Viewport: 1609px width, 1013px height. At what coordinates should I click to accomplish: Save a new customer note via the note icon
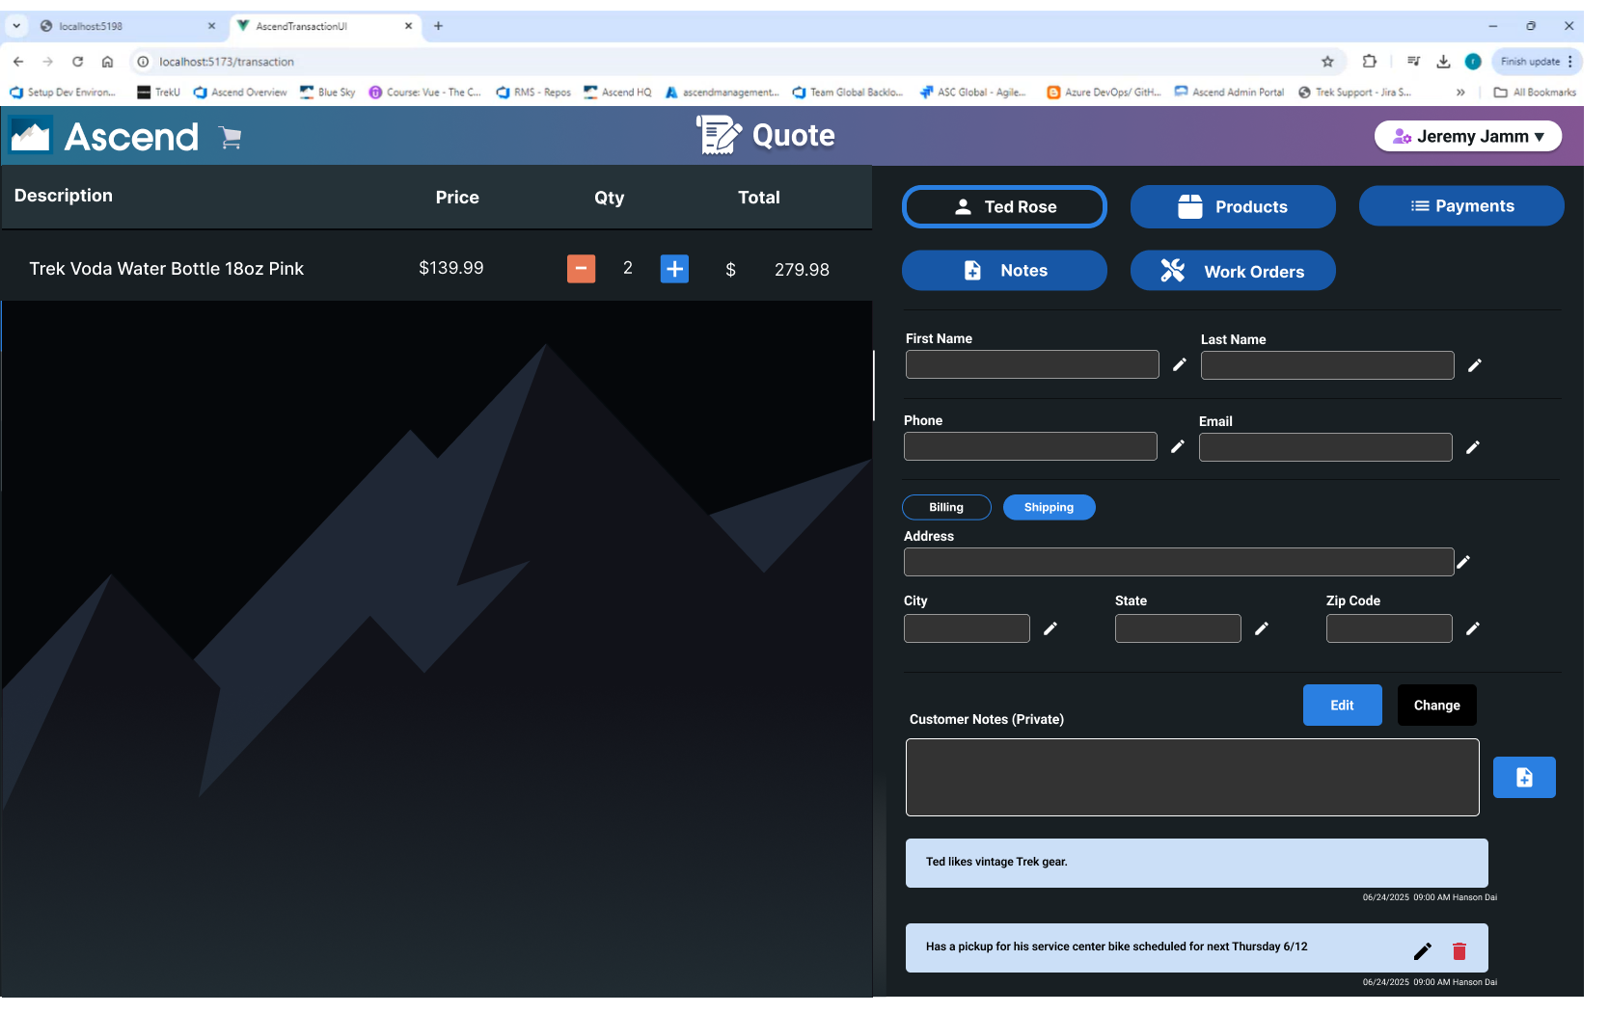pyautogui.click(x=1524, y=777)
